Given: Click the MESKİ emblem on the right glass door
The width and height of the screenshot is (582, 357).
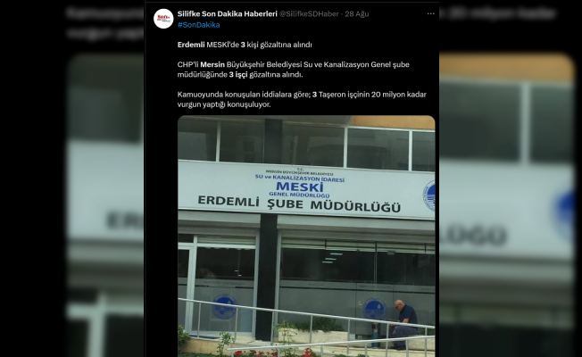Looking at the screenshot, I should click(x=374, y=309).
